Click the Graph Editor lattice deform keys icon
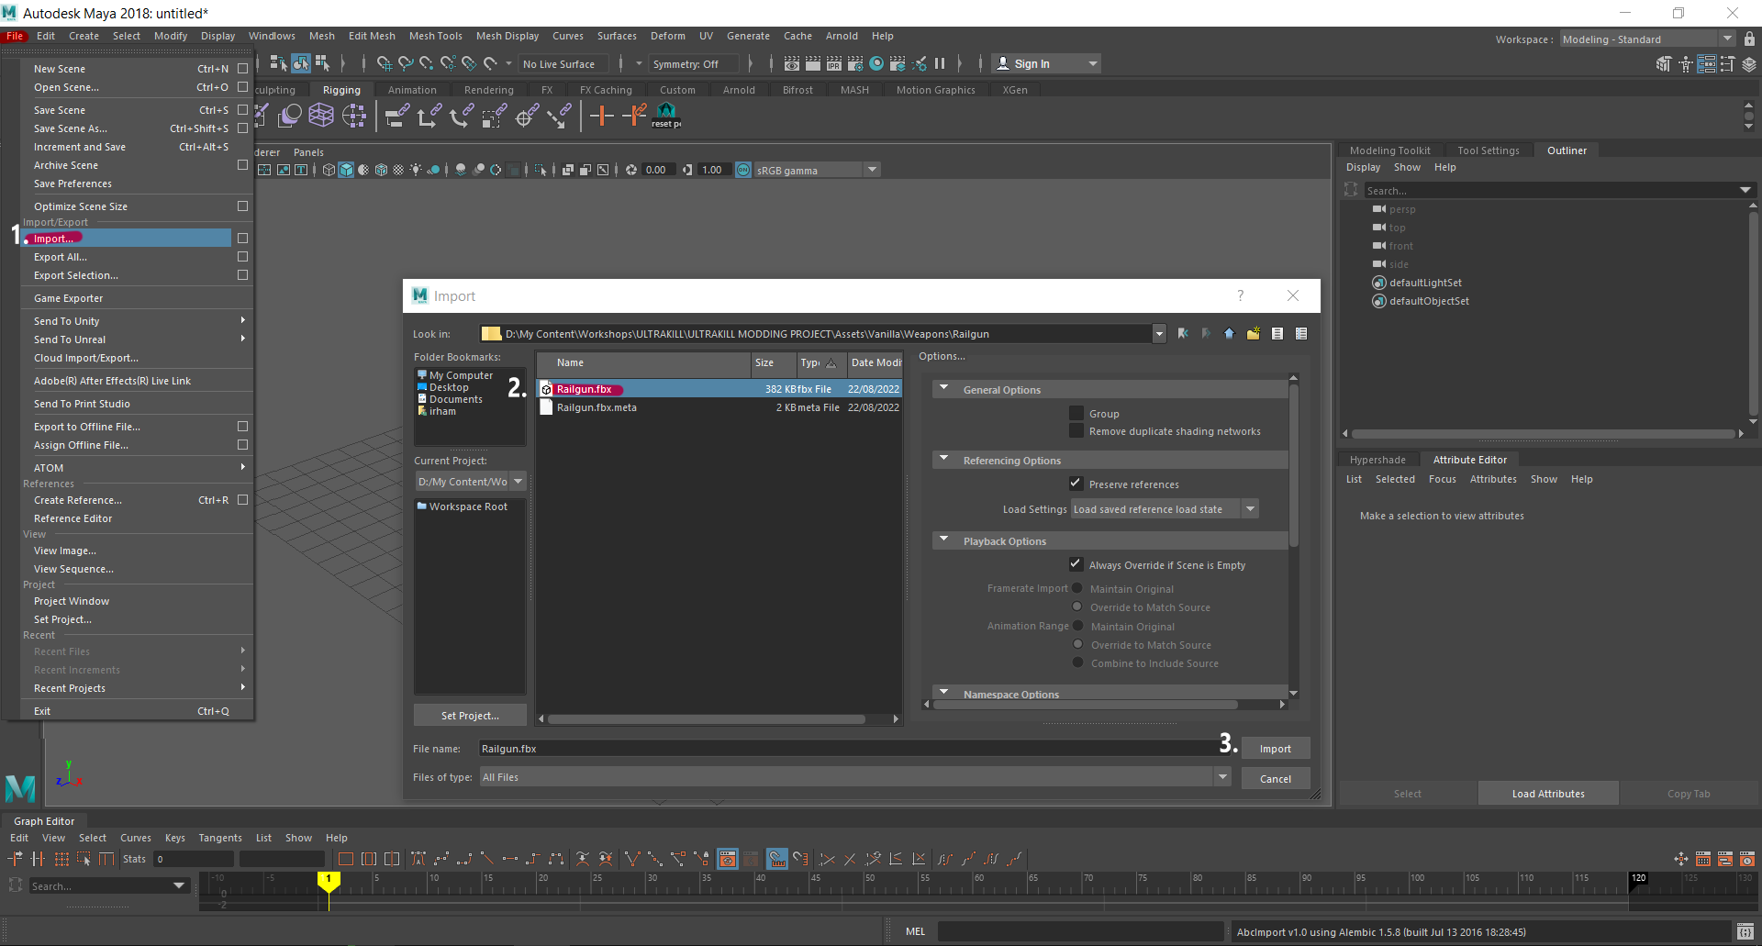1762x946 pixels. (61, 859)
